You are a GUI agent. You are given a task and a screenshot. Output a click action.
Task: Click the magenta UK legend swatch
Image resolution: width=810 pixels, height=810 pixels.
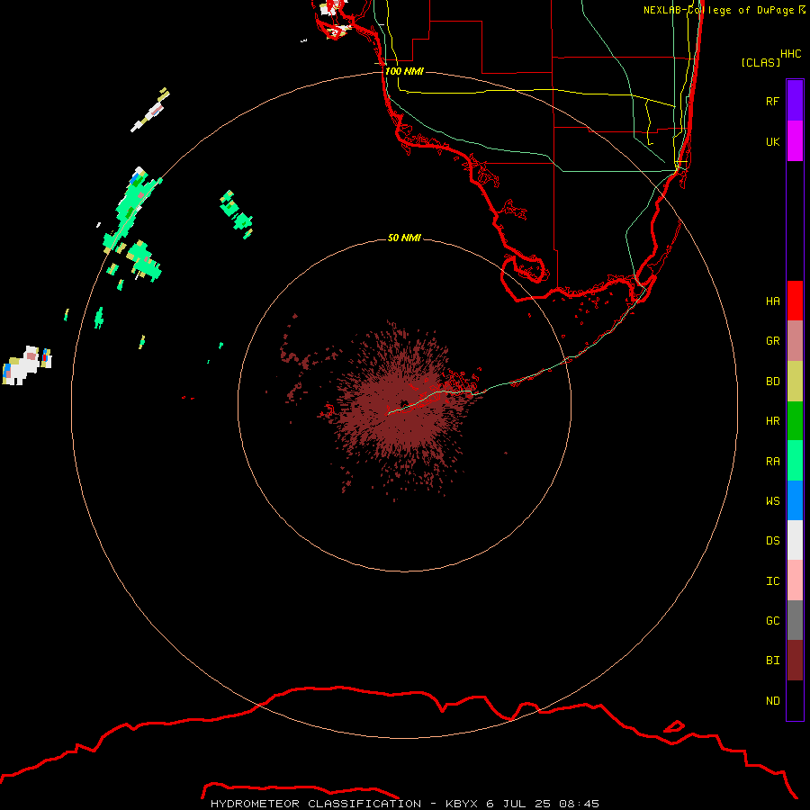point(795,141)
